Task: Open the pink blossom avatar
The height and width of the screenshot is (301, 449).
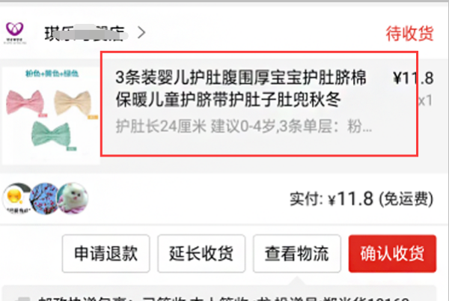Action: 44,198
